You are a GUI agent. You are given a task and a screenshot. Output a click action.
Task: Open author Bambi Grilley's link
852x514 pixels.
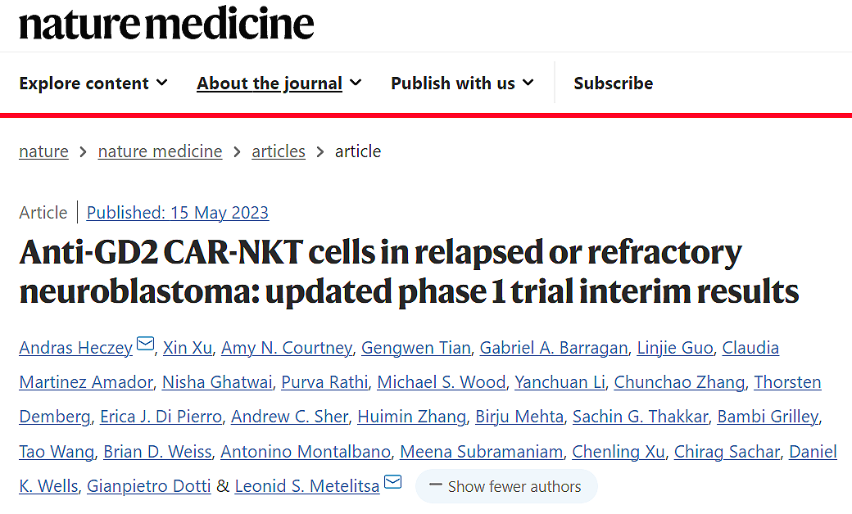click(x=768, y=417)
